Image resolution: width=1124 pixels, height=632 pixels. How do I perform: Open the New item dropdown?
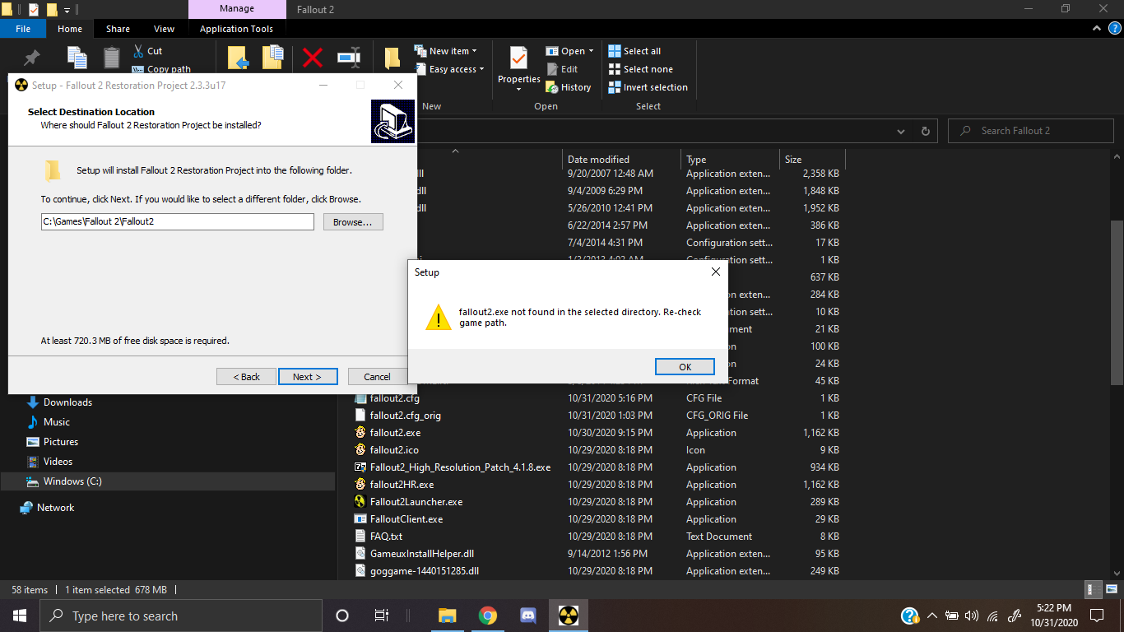445,51
